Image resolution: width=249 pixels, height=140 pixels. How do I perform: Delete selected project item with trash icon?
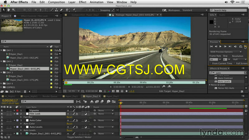pos(25,91)
